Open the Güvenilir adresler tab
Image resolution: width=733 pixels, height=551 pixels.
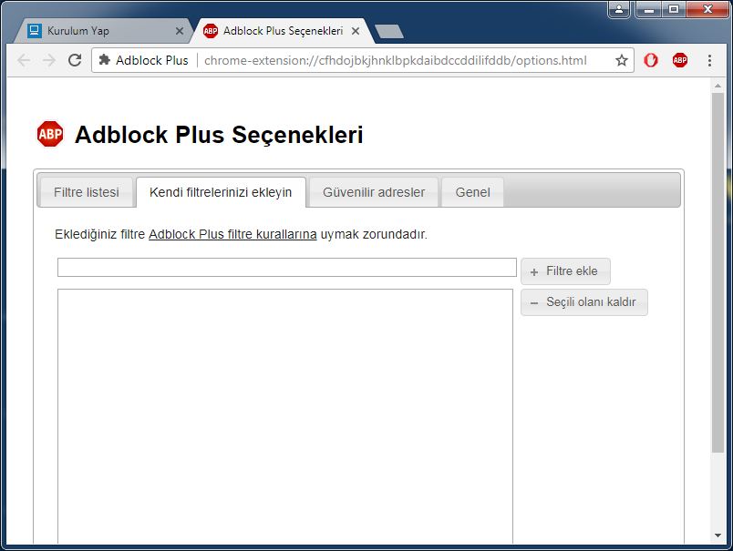click(374, 192)
